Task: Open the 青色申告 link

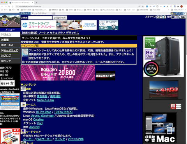Action: (x=42, y=97)
